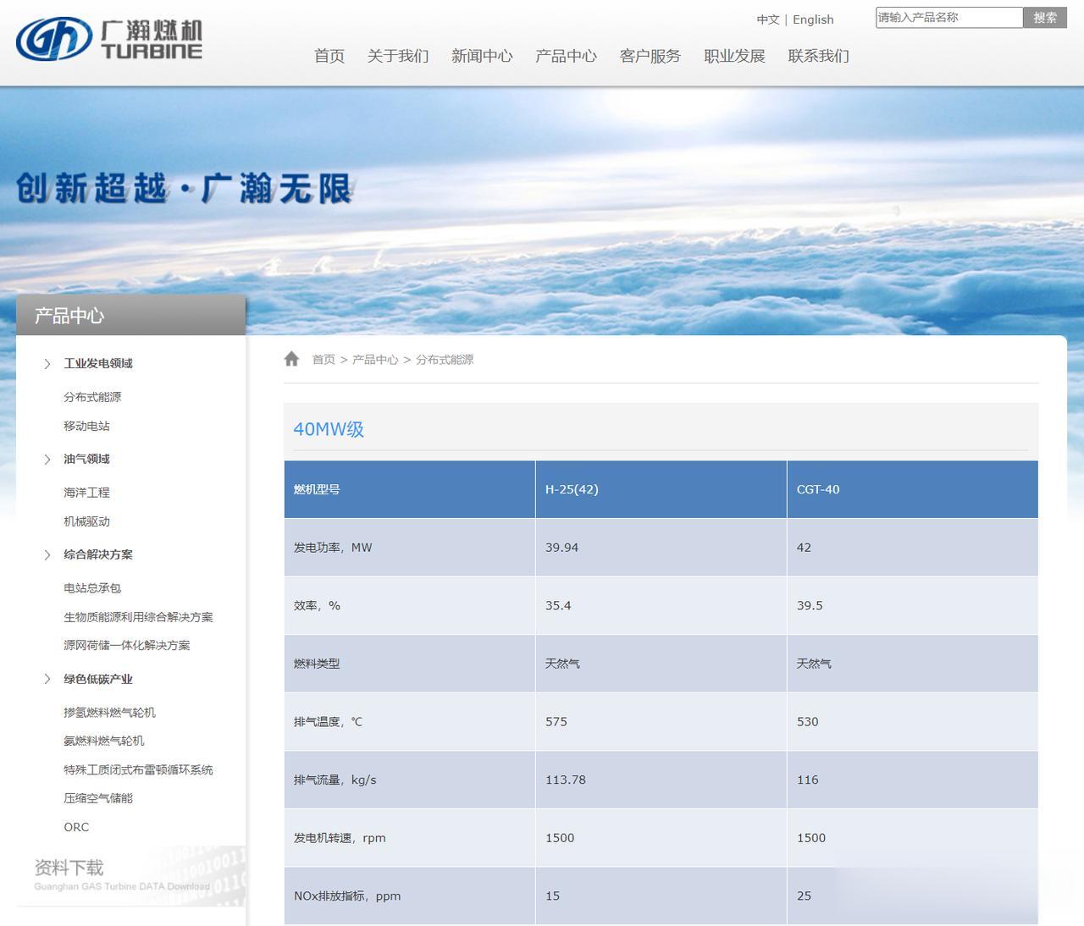The image size is (1084, 926).
Task: Expand the 油气领域 chevron arrow
Action: click(47, 460)
